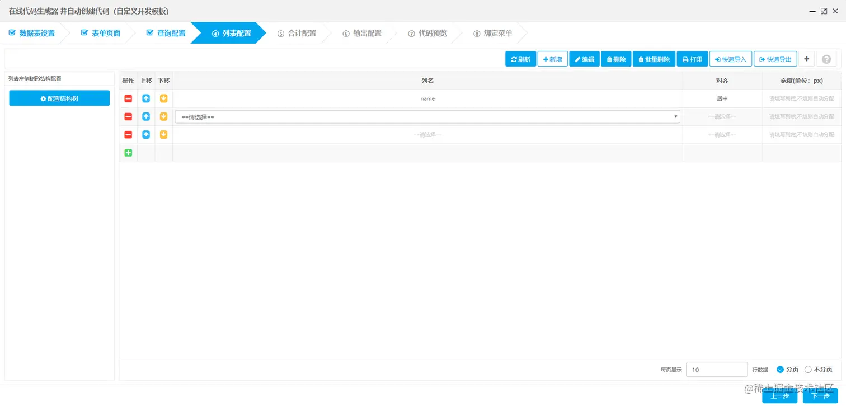This screenshot has height=406, width=846.
Task: Add a new row with green plus icon
Action: (x=128, y=153)
